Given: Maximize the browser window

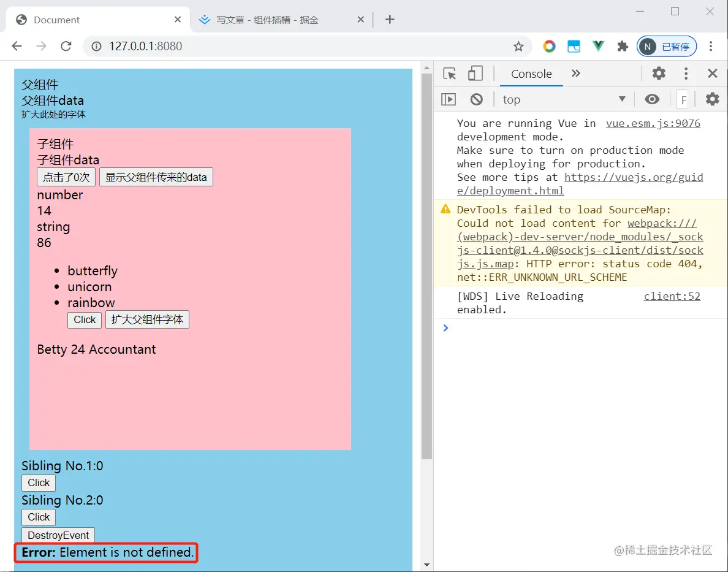Looking at the screenshot, I should [675, 12].
